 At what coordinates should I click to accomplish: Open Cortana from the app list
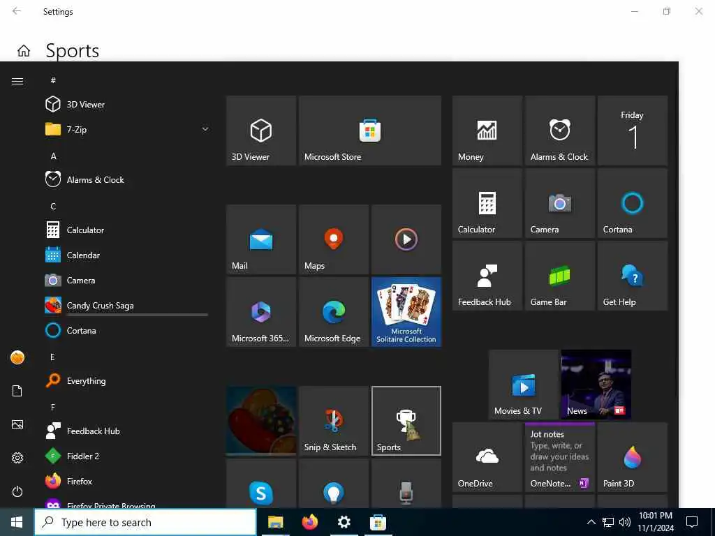click(126, 330)
